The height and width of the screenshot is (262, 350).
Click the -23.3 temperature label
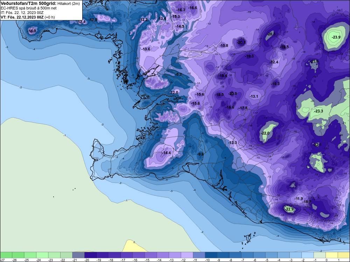318,111
